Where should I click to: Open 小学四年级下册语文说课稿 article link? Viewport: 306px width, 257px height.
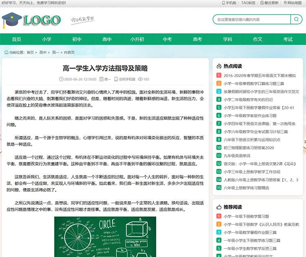pyautogui.click(x=259, y=123)
